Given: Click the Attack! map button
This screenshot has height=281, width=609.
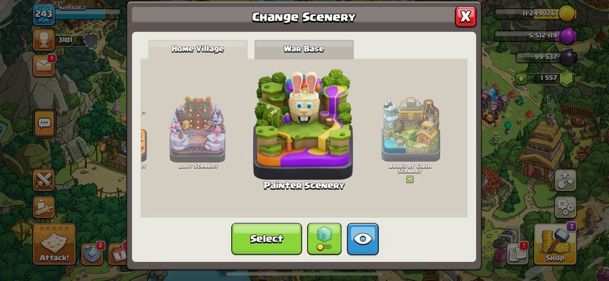Looking at the screenshot, I should (x=54, y=244).
